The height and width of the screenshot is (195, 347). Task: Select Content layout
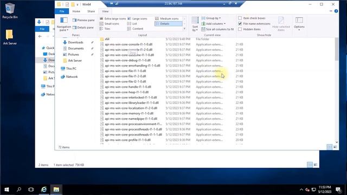[x=135, y=29]
